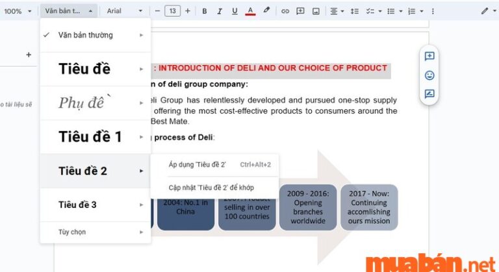Screen dimensions: 499x272
Task: Toggle bold formatting
Action: 204,11
